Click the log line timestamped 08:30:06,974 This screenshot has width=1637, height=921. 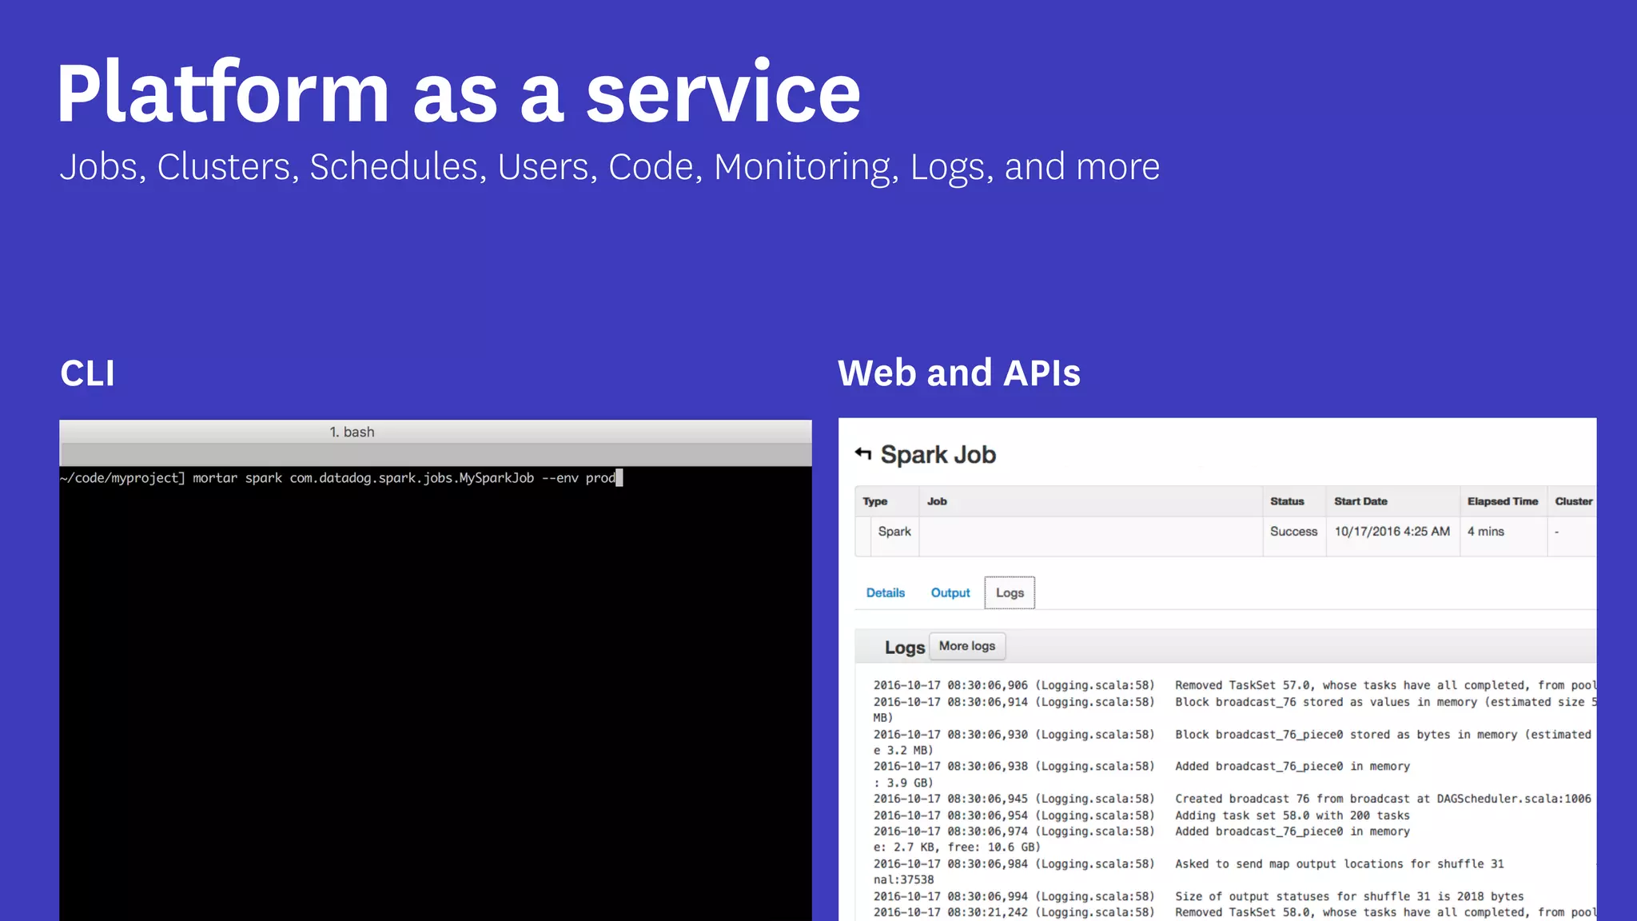click(1141, 839)
